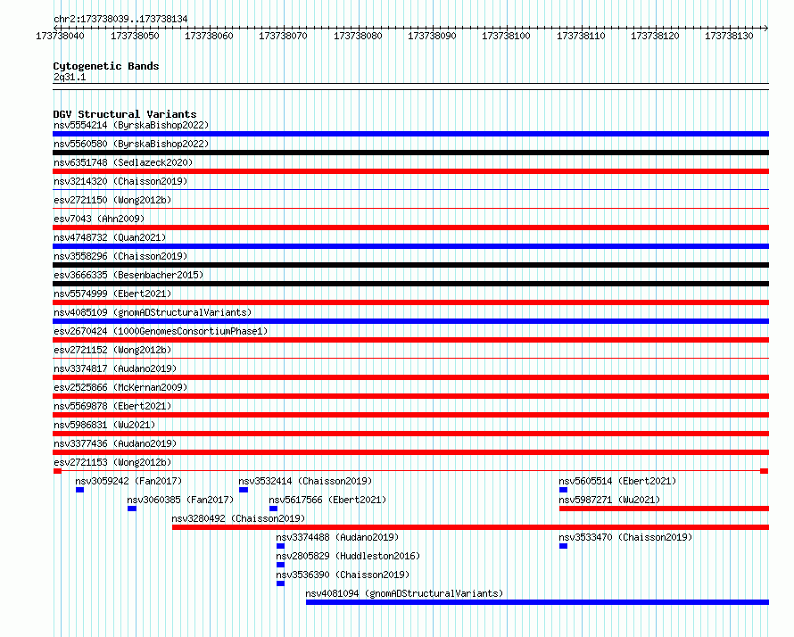The width and height of the screenshot is (794, 637).
Task: Click the small blue marker under nsv3533470
Action: 563,546
